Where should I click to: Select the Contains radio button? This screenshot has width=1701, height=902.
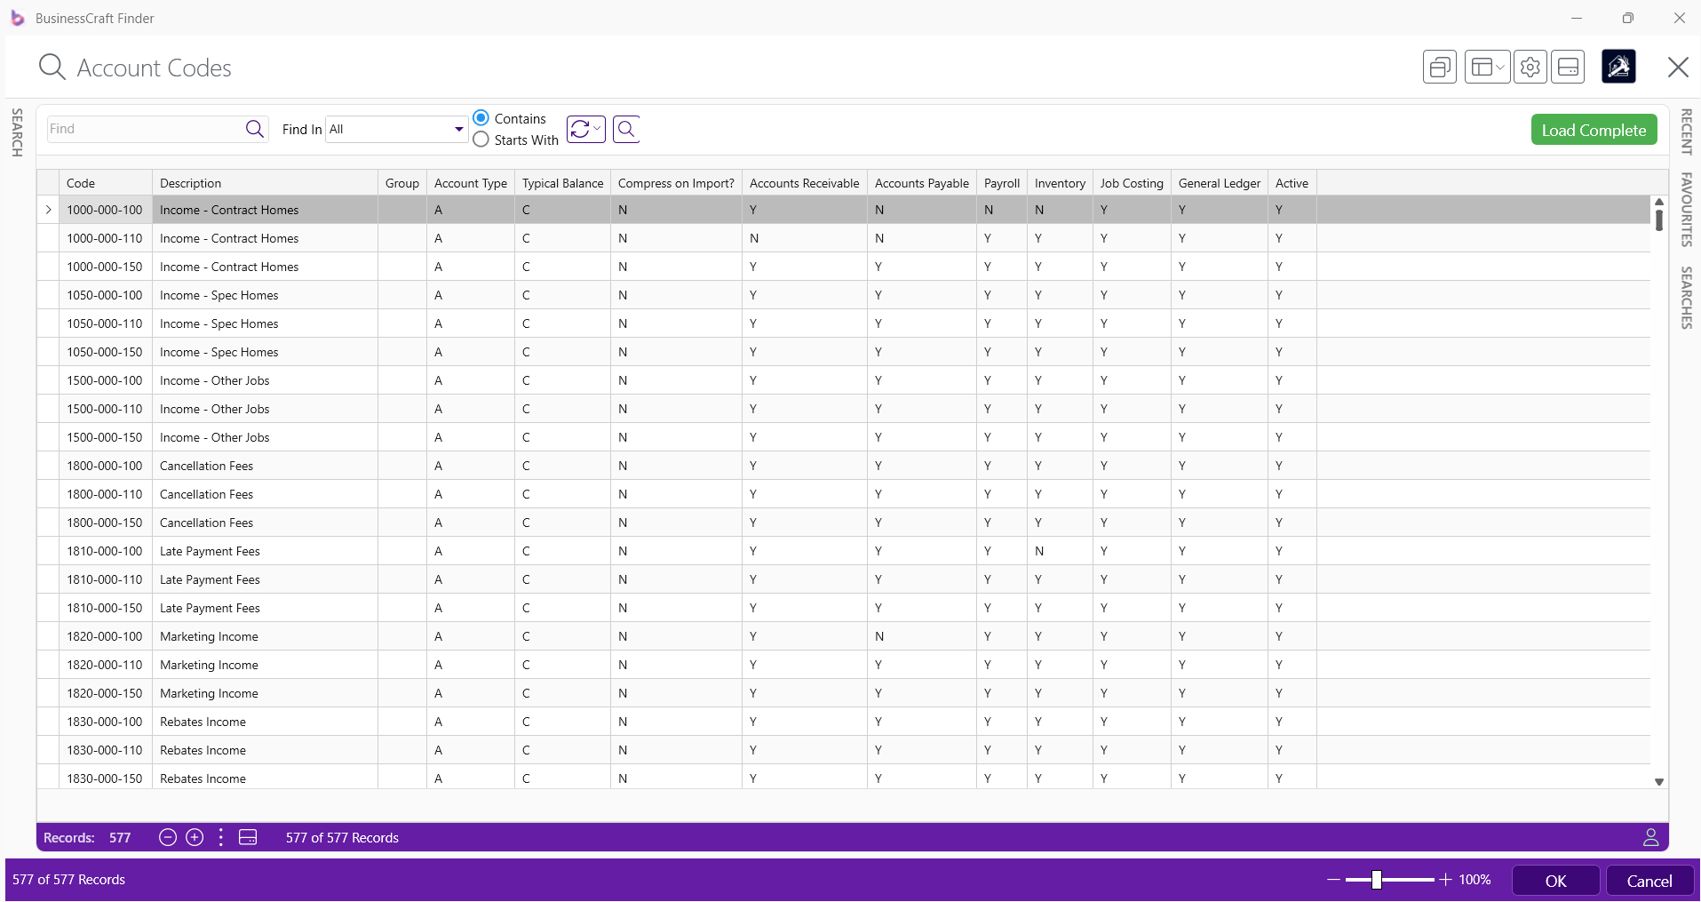click(x=481, y=118)
